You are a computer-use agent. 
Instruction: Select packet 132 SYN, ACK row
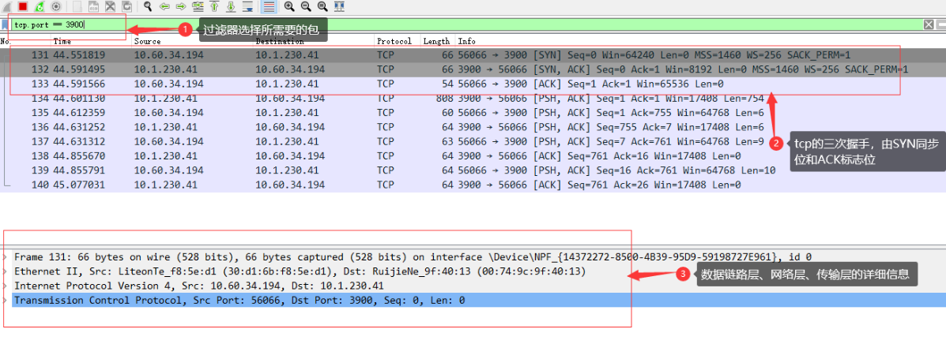(x=473, y=69)
